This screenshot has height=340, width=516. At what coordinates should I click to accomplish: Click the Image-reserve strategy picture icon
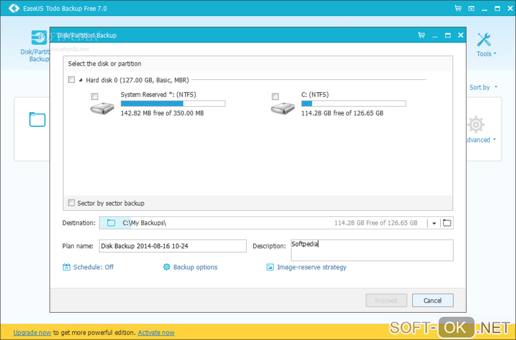270,267
